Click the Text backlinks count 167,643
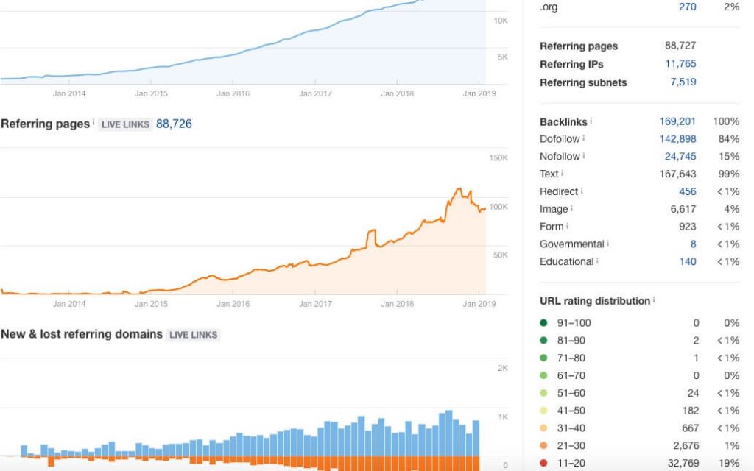Viewport: 754px width, 471px height. pyautogui.click(x=677, y=174)
